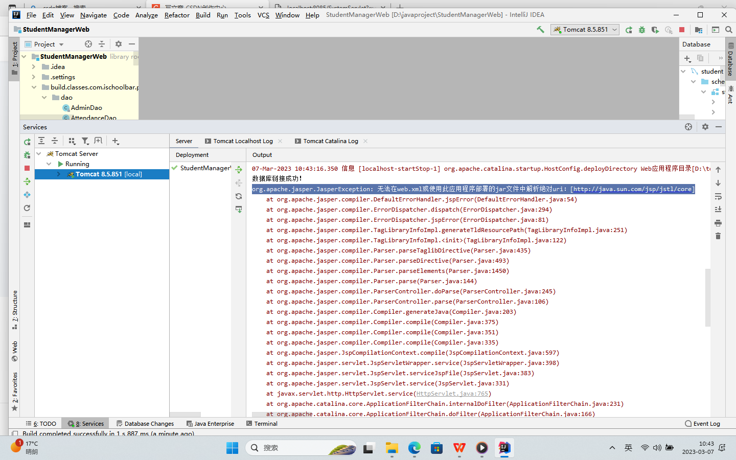
Task: Click the Add Service plus button
Action: (116, 141)
